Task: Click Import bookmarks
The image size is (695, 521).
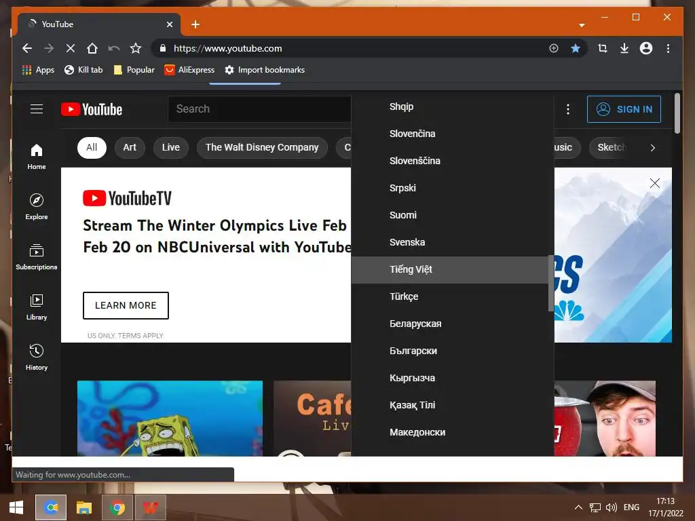Action: [265, 70]
